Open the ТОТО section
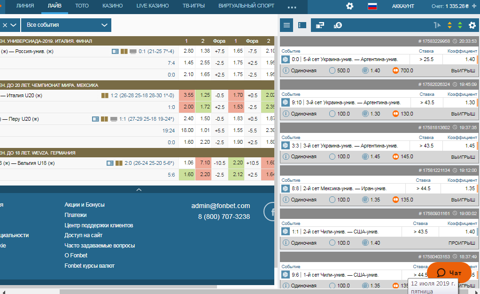This screenshot has width=480, height=294. 82,6
